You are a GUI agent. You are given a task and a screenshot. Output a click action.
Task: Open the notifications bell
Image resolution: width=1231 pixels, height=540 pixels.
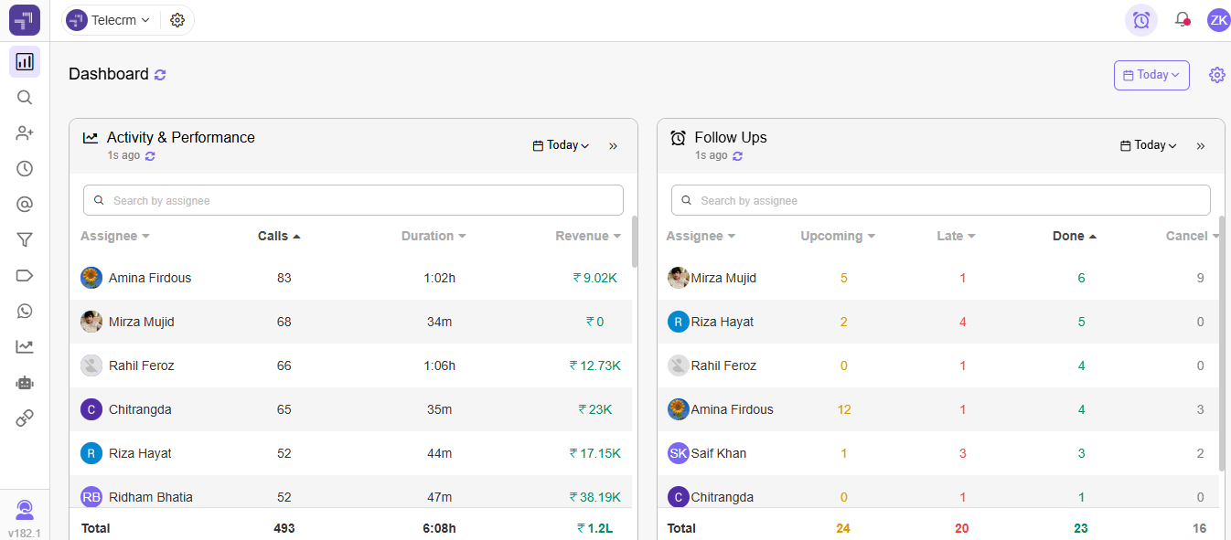pos(1182,20)
